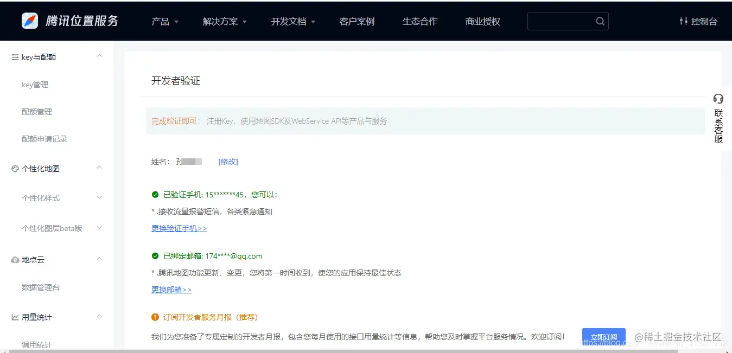Click the 腾讯位置服务 brand title
The width and height of the screenshot is (732, 353).
[82, 21]
